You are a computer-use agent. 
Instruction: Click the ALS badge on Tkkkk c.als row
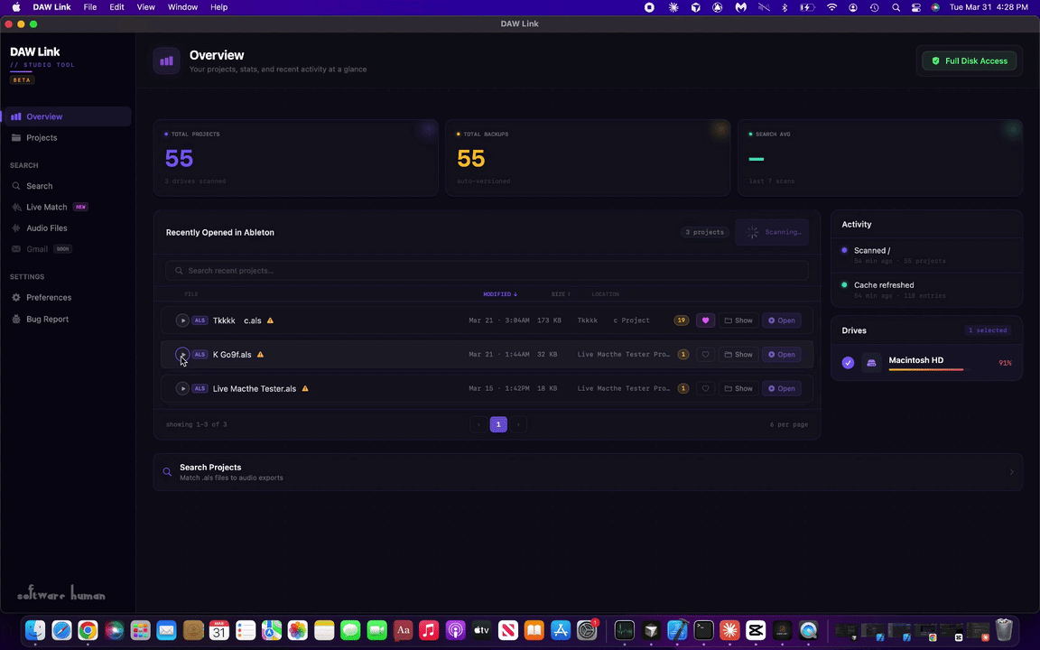click(199, 320)
